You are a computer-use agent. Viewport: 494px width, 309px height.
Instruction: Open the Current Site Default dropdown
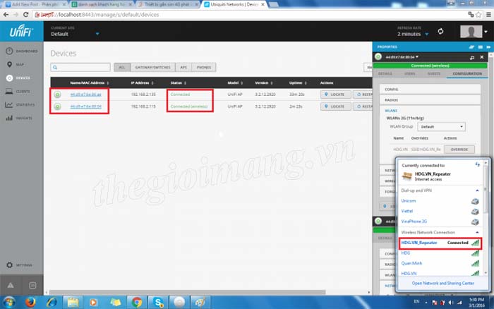coord(75,34)
